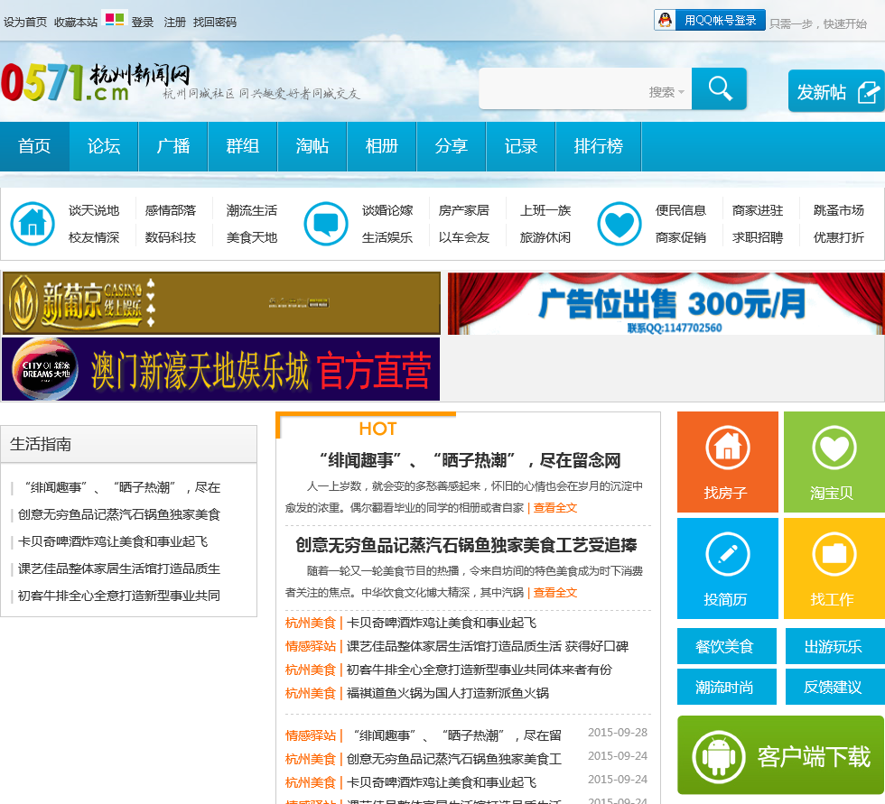This screenshot has width=885, height=804.
Task: Click the 设为首页 link
Action: tap(25, 22)
